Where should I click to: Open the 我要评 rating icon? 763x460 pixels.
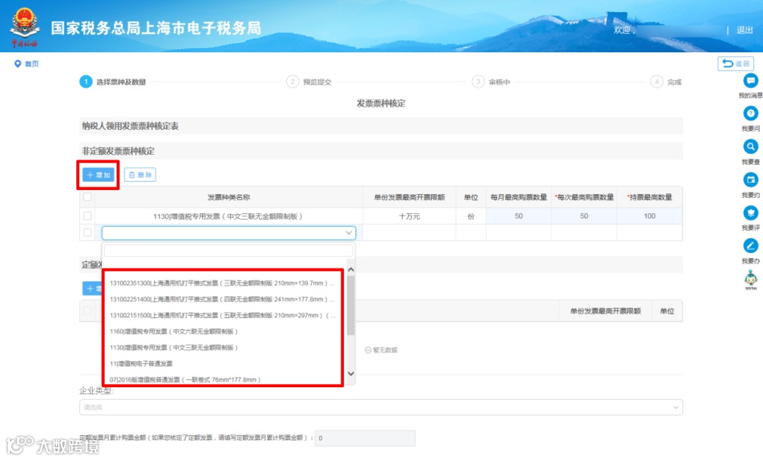coord(750,213)
